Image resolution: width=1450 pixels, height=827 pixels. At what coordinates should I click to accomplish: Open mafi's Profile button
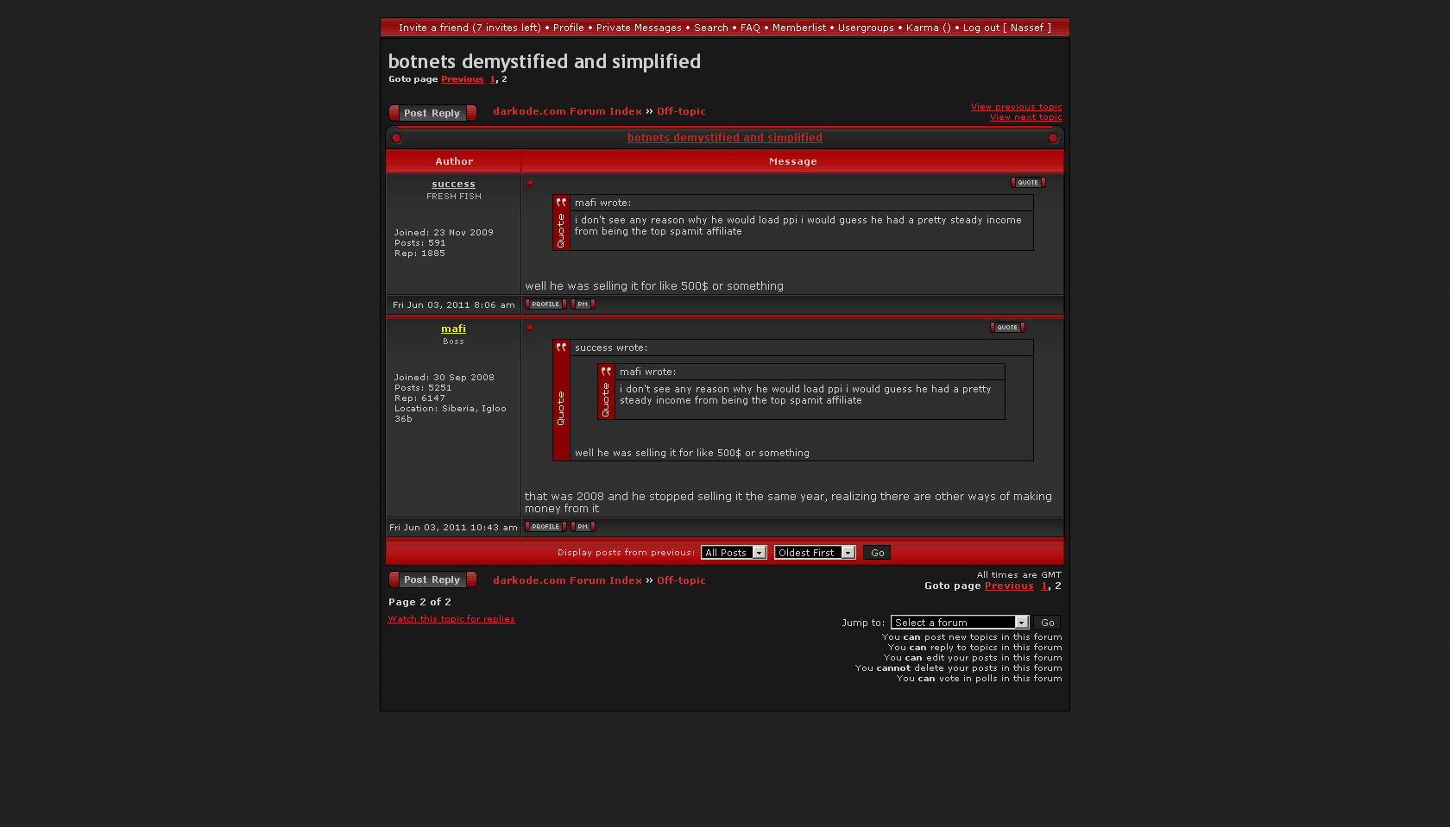click(545, 527)
